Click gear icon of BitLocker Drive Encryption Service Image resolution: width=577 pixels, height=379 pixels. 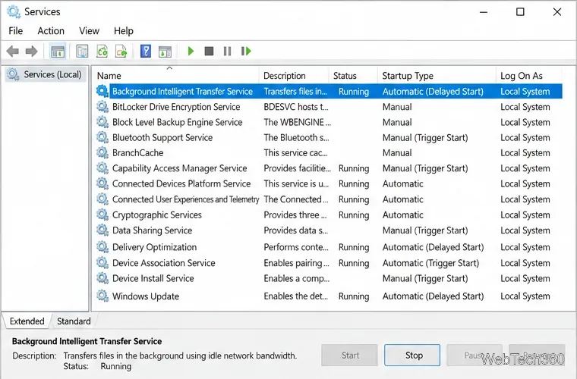click(x=102, y=107)
